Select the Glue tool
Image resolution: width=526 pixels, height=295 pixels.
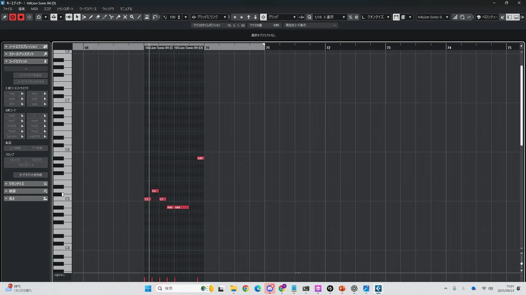click(118, 17)
